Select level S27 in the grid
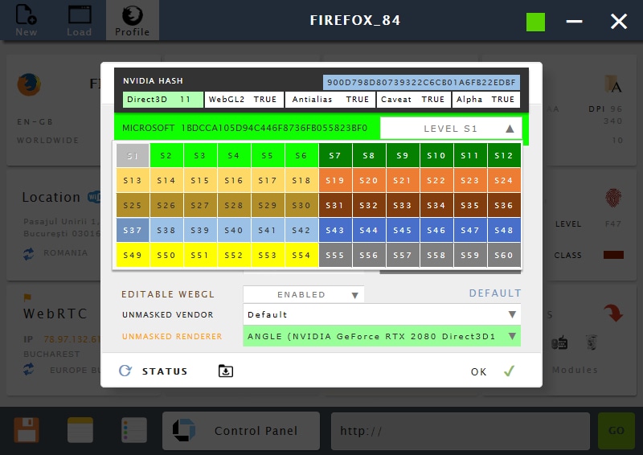 coord(199,205)
